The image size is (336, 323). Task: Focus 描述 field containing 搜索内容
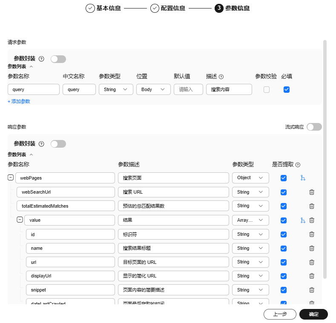pos(229,89)
